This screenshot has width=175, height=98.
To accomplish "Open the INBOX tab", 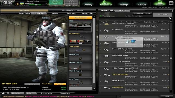I will click(122, 11).
